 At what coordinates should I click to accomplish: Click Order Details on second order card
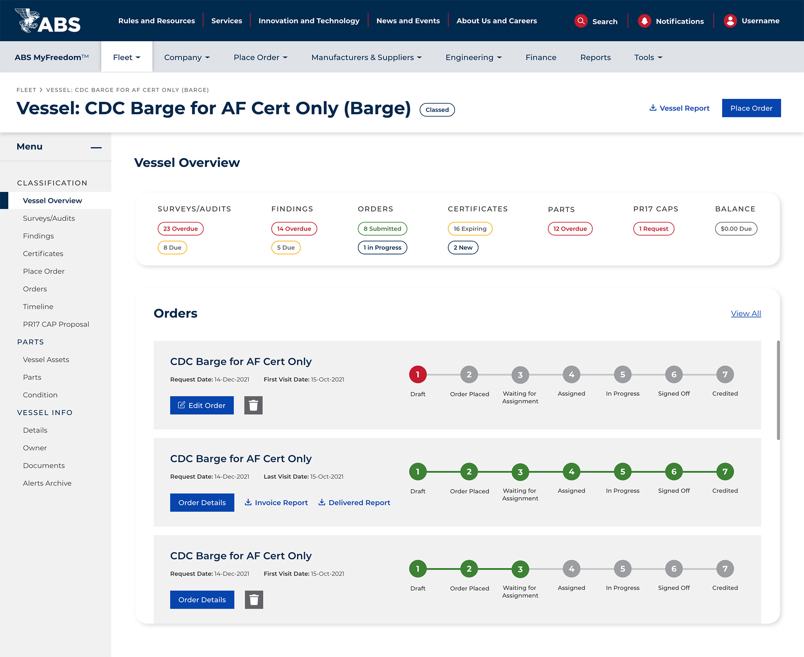click(x=202, y=502)
